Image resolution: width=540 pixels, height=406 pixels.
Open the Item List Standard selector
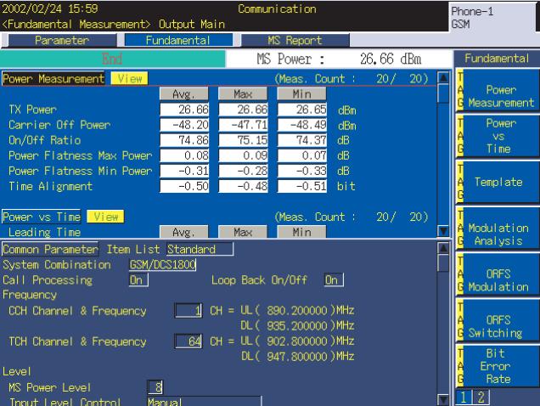pyautogui.click(x=200, y=249)
